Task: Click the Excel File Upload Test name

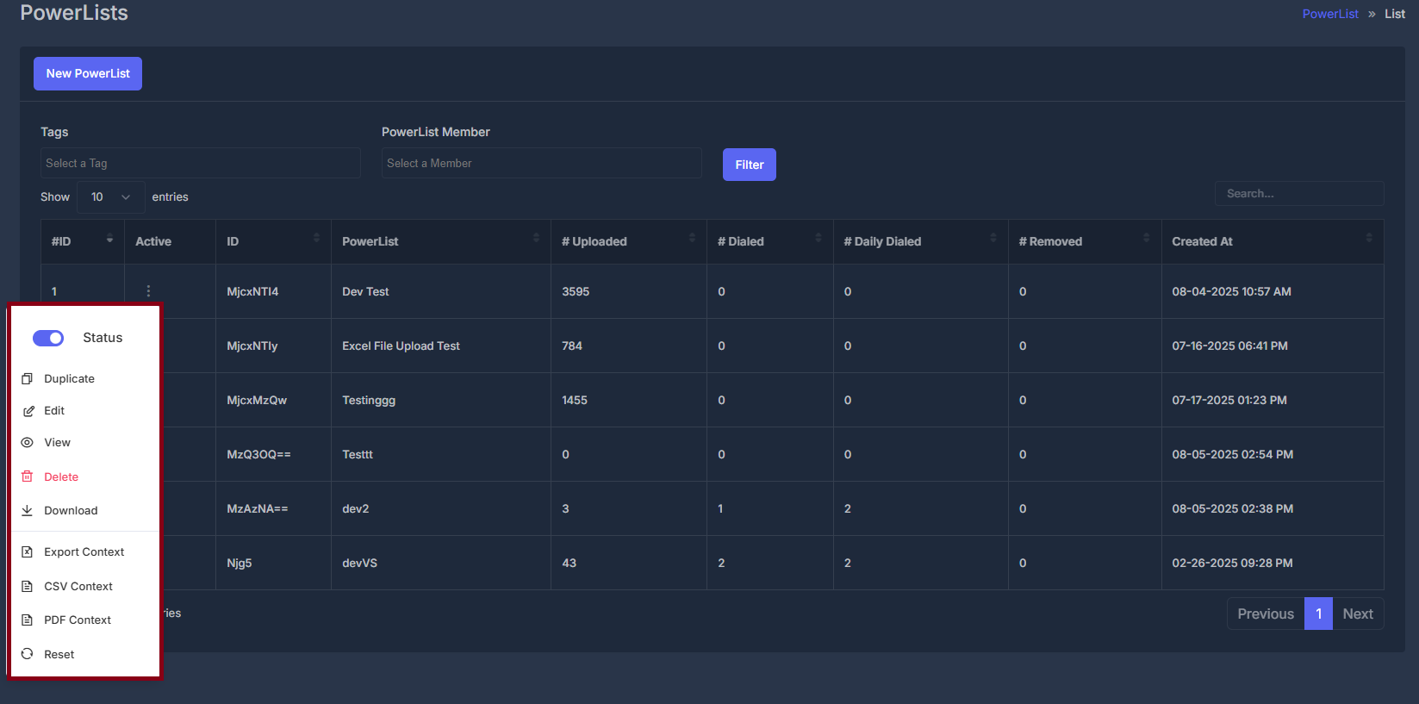Action: point(401,346)
